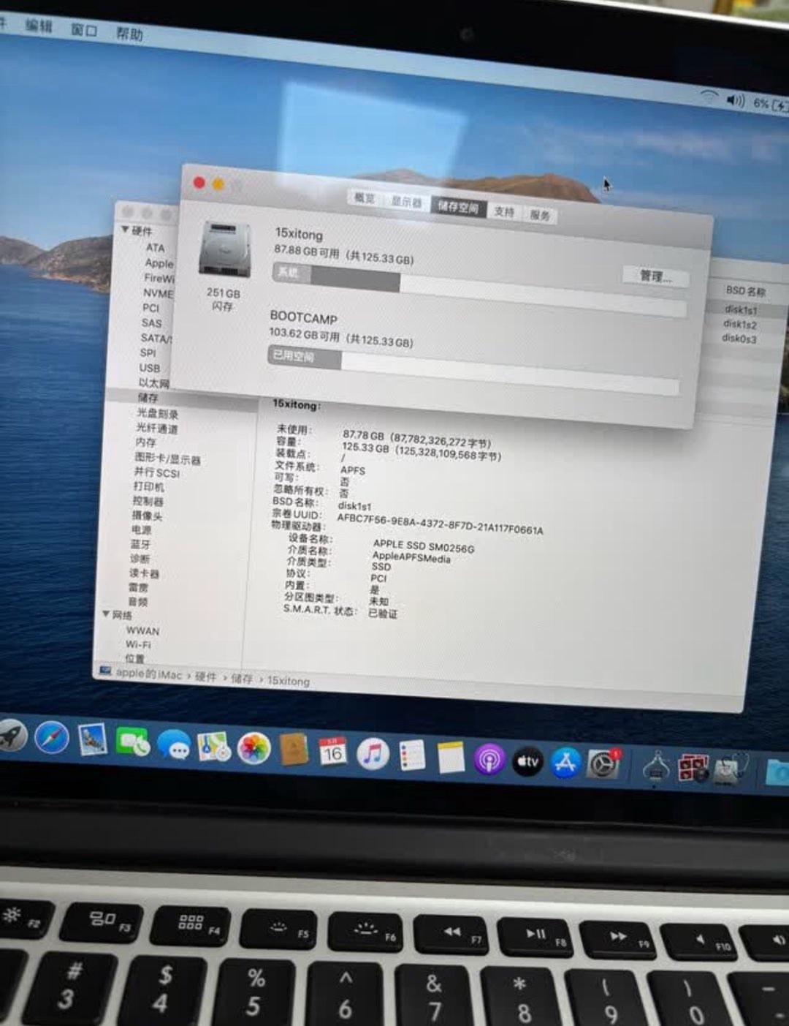789x1026 pixels.
Task: Click the BSD 名称 column header
Action: (x=745, y=291)
